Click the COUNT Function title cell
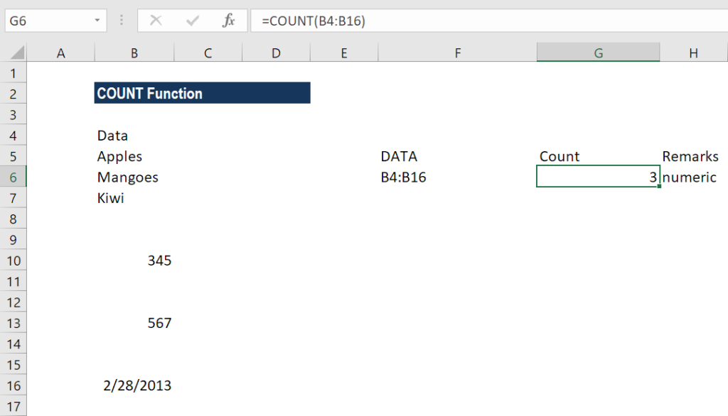Viewport: 728px width, 416px height. tap(202, 93)
